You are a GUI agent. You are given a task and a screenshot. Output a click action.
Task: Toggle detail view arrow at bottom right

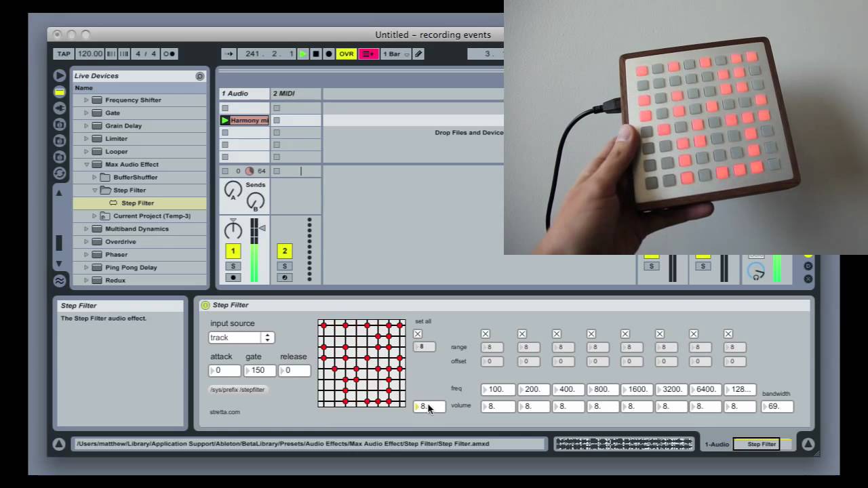click(x=808, y=444)
